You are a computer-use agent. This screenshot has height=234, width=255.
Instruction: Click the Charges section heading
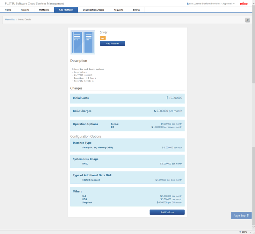tap(76, 88)
